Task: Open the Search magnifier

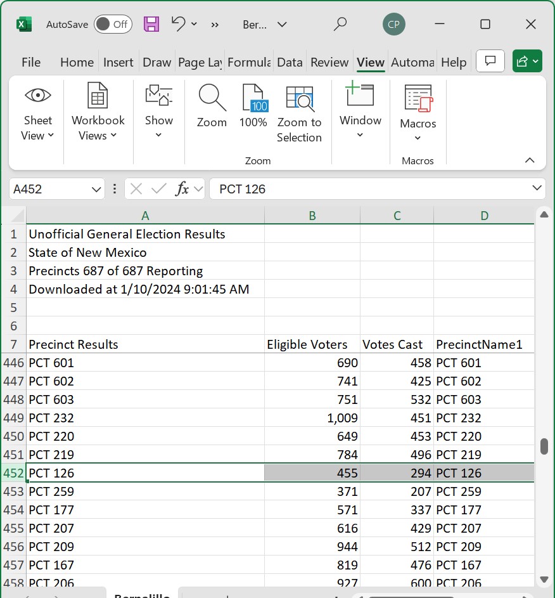Action: pyautogui.click(x=340, y=24)
